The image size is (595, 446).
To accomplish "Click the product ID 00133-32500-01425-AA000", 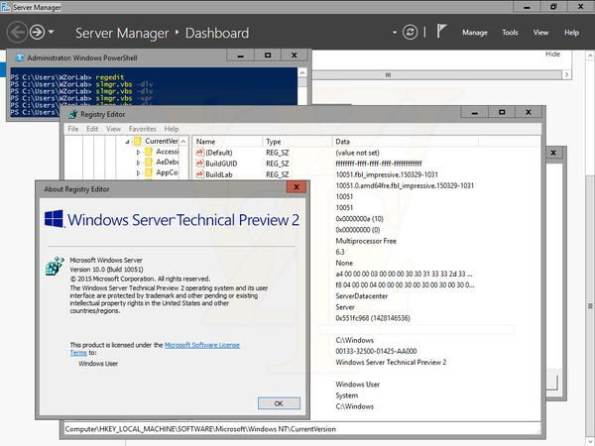I will pyautogui.click(x=376, y=351).
